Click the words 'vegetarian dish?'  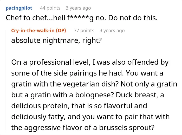[91, 84]
